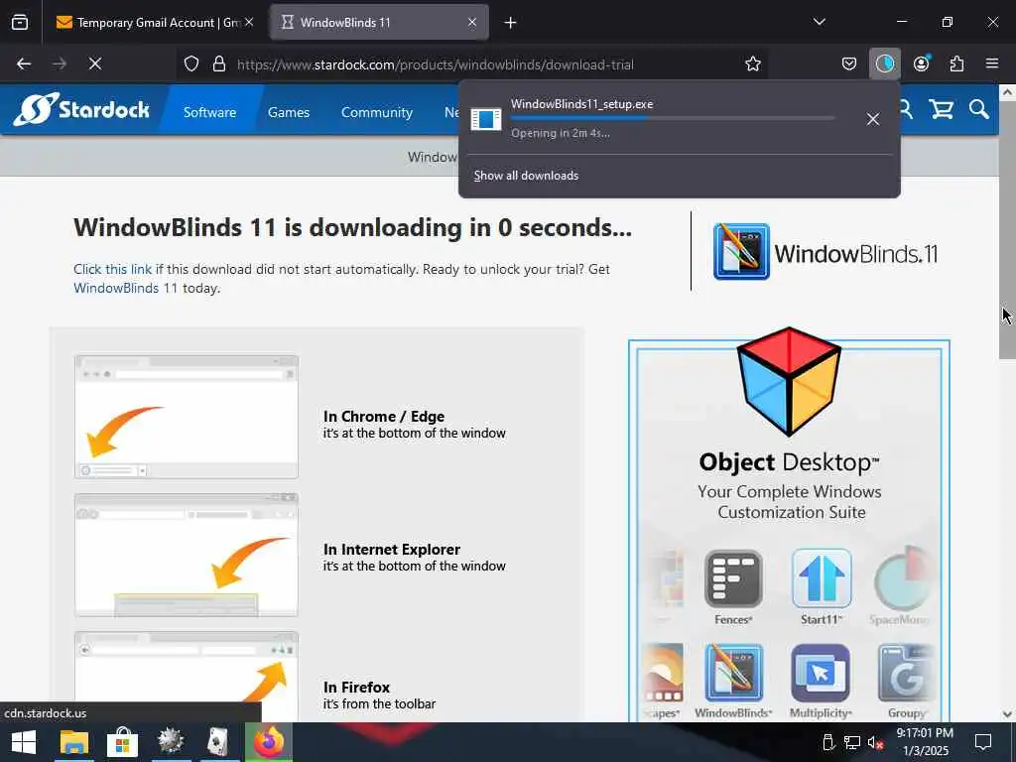The image size is (1016, 762).
Task: Click the muted volume tray icon
Action: tap(875, 742)
